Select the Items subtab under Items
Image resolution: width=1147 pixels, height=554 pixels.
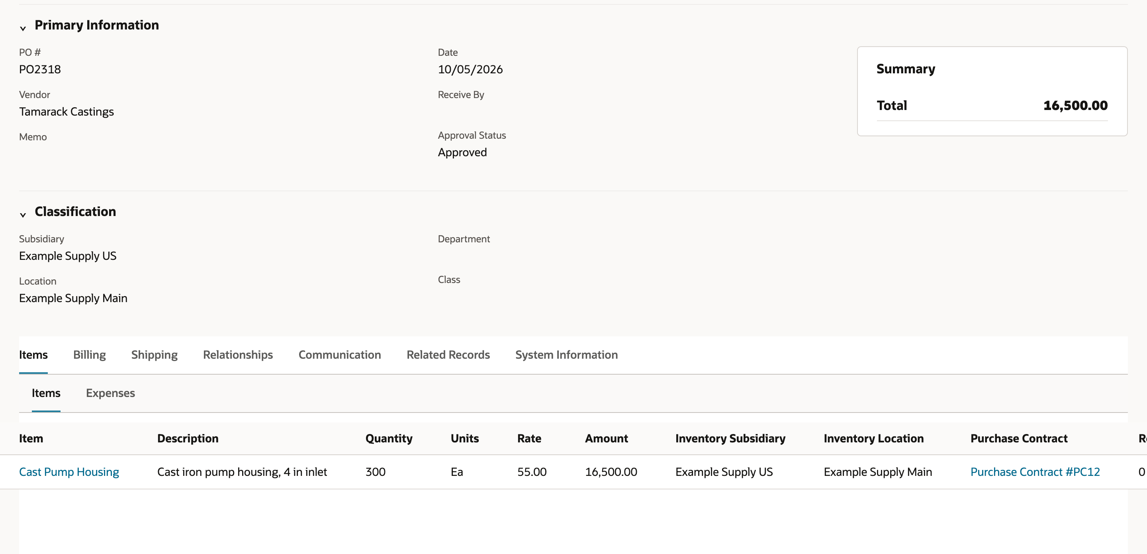46,393
